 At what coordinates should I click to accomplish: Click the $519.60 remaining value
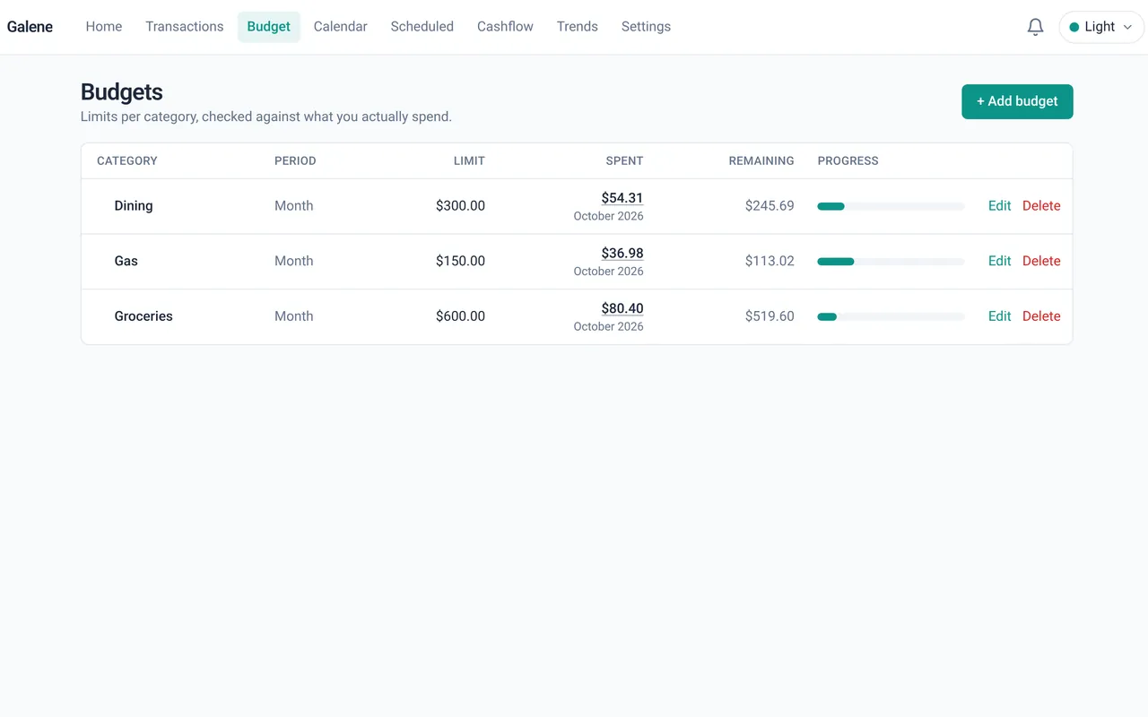pos(770,316)
